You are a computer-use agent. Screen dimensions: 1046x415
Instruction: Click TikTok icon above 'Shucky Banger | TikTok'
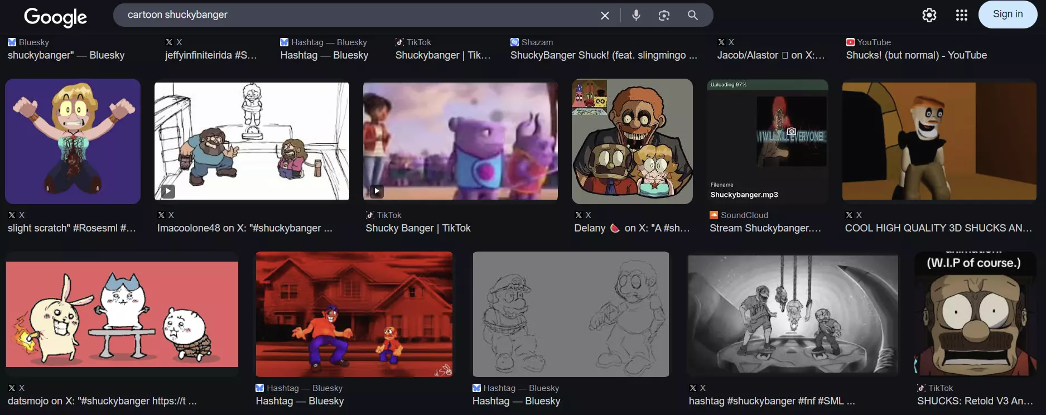pyautogui.click(x=370, y=215)
